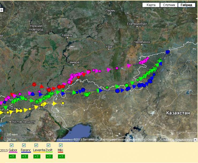
Task: Switch map to Спутник view
Action: 169,5
